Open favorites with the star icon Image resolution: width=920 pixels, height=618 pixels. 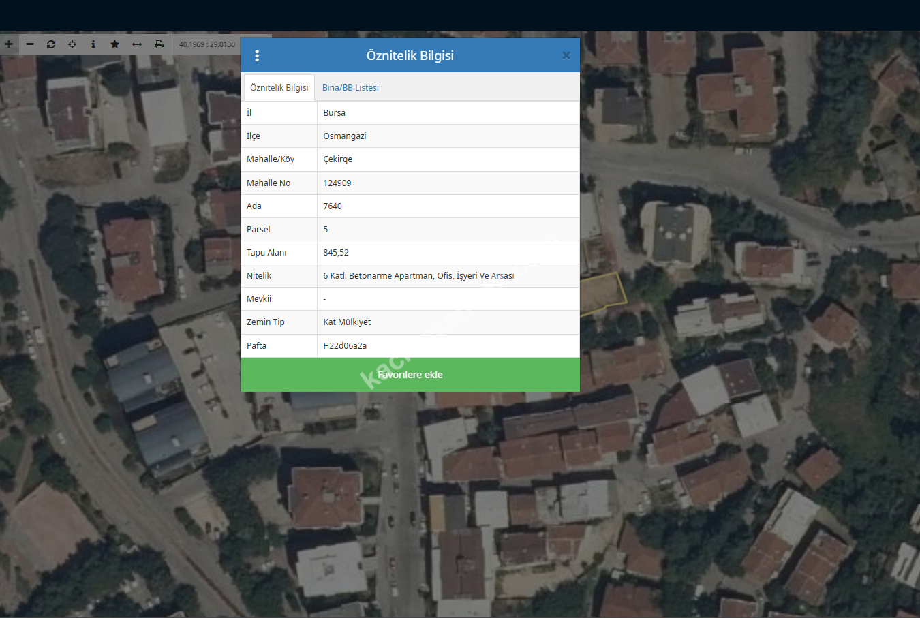(114, 44)
